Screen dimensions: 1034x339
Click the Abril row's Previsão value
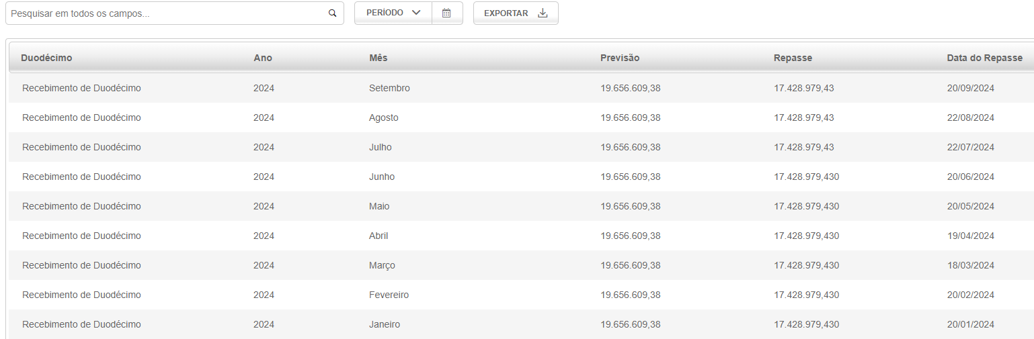tap(631, 236)
